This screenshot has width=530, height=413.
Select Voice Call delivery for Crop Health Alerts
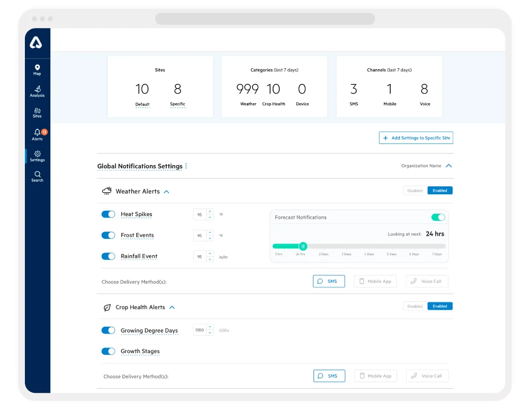427,376
